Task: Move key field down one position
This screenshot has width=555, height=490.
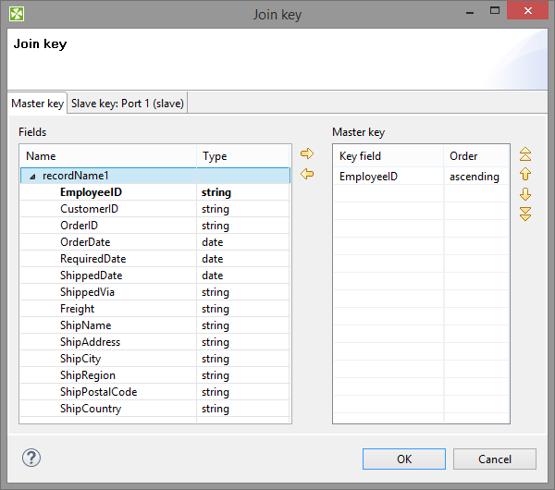Action: click(525, 194)
